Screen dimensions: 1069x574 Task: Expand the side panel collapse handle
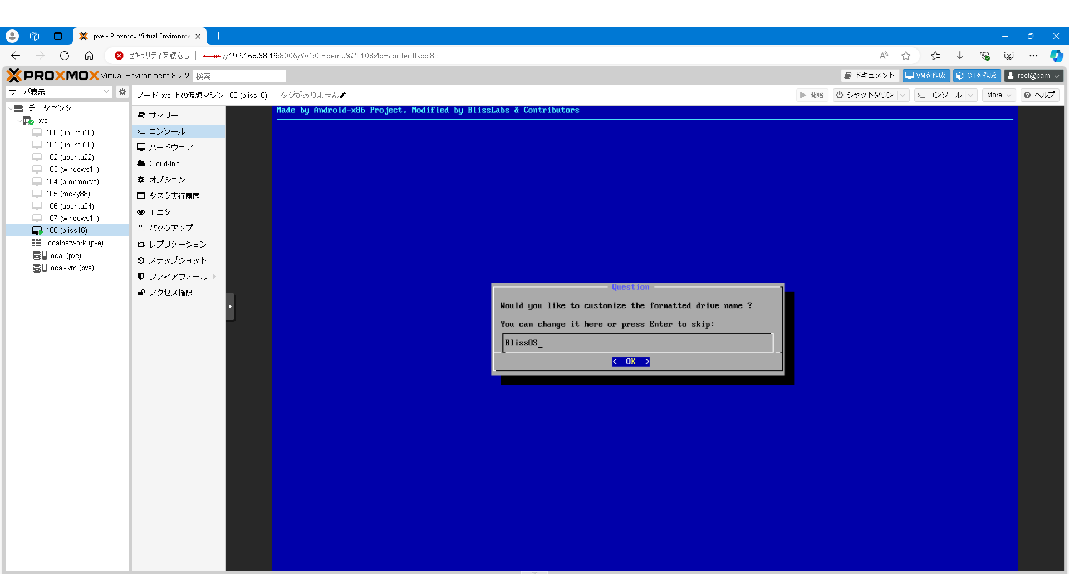tap(231, 306)
